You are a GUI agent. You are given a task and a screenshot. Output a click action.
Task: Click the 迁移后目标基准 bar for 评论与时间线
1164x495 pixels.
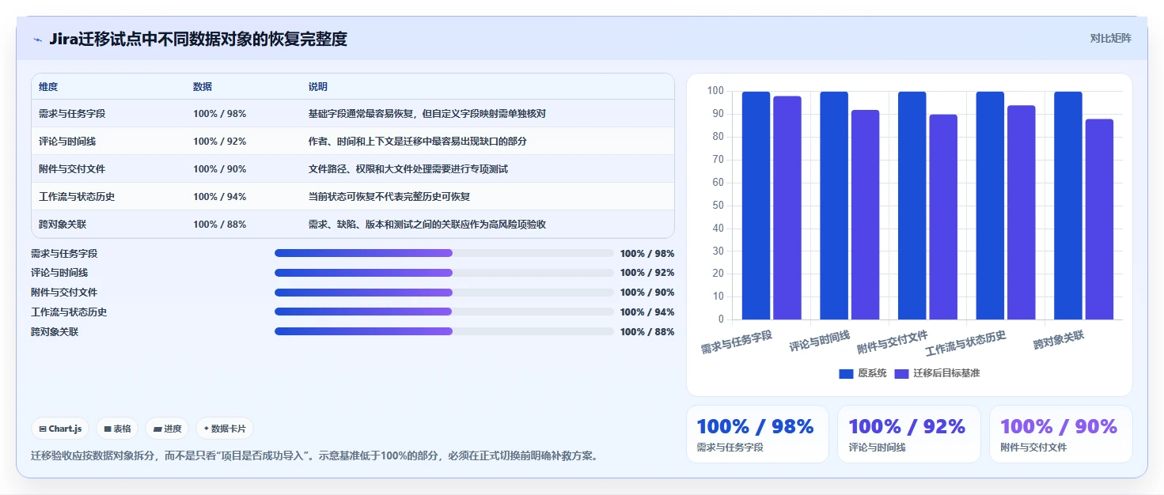pos(866,215)
